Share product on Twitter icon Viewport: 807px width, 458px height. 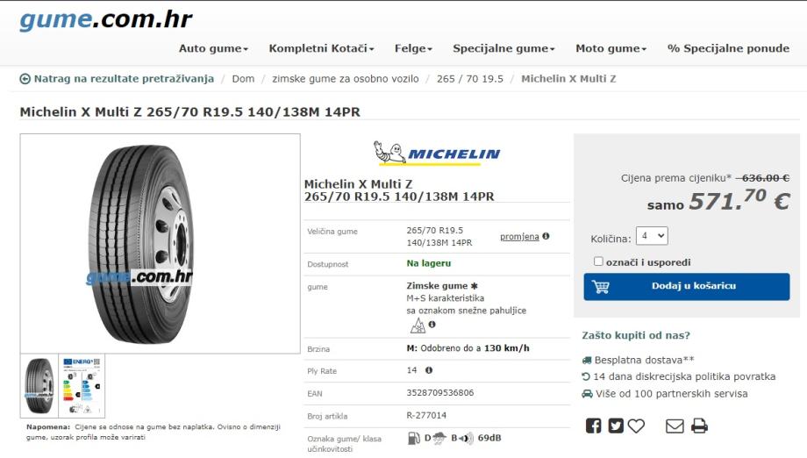pyautogui.click(x=616, y=426)
